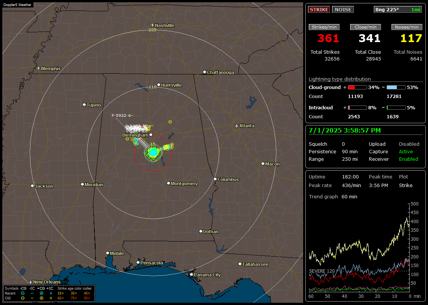Click the blue negative cloud-ground percentage bar
428x305 pixels.
396,88
